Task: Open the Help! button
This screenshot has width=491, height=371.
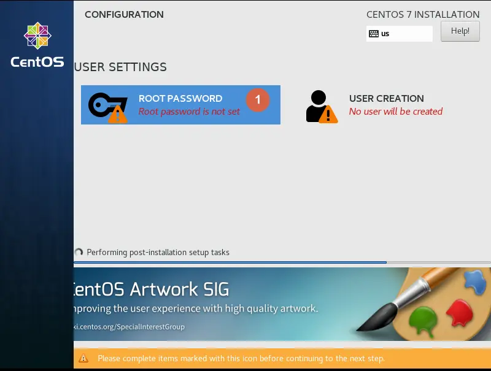Action: (460, 31)
